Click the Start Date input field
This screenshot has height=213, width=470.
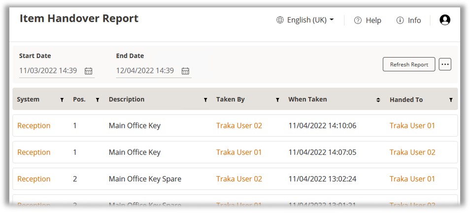48,71
